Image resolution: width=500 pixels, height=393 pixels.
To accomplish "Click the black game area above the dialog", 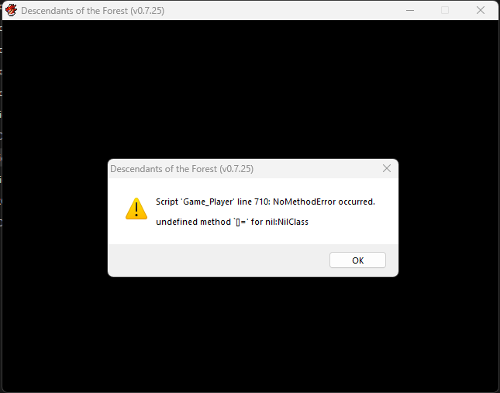I will [x=250, y=89].
